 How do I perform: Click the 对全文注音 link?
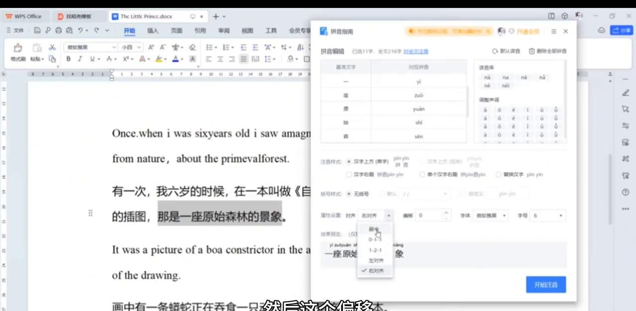click(x=415, y=51)
